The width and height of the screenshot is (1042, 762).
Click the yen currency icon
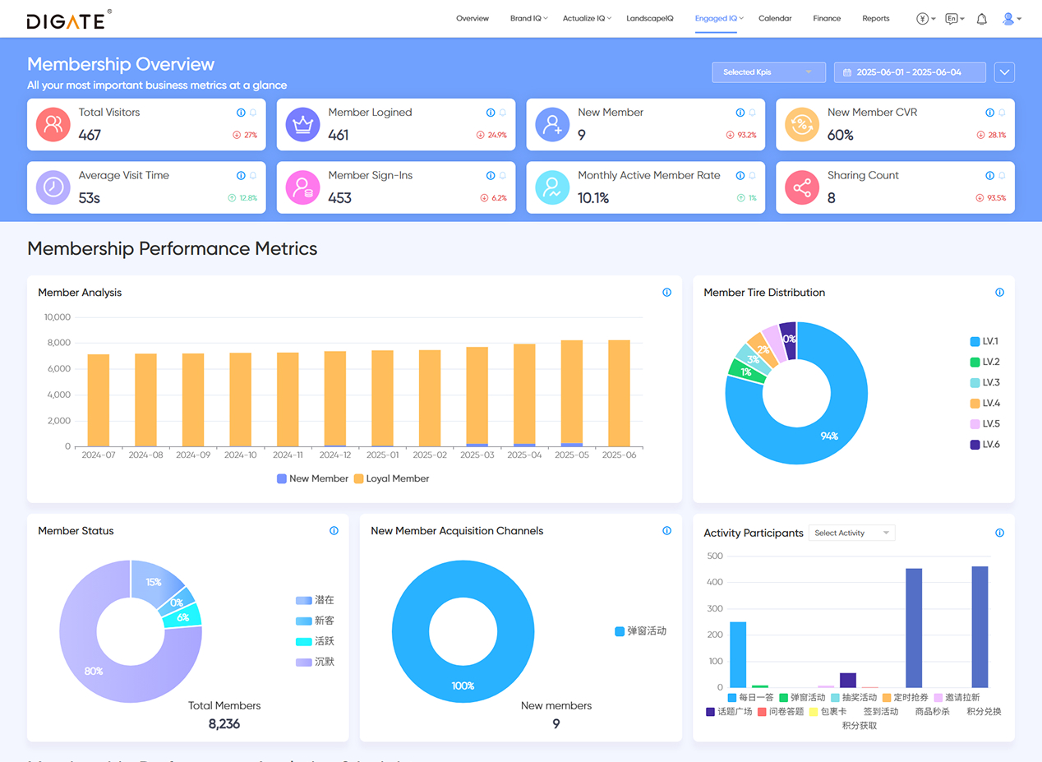922,19
